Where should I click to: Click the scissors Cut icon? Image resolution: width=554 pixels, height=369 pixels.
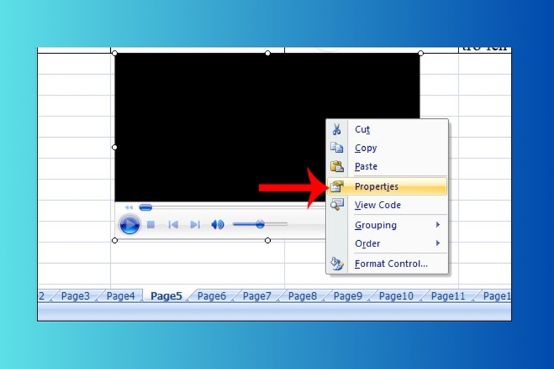[x=337, y=129]
